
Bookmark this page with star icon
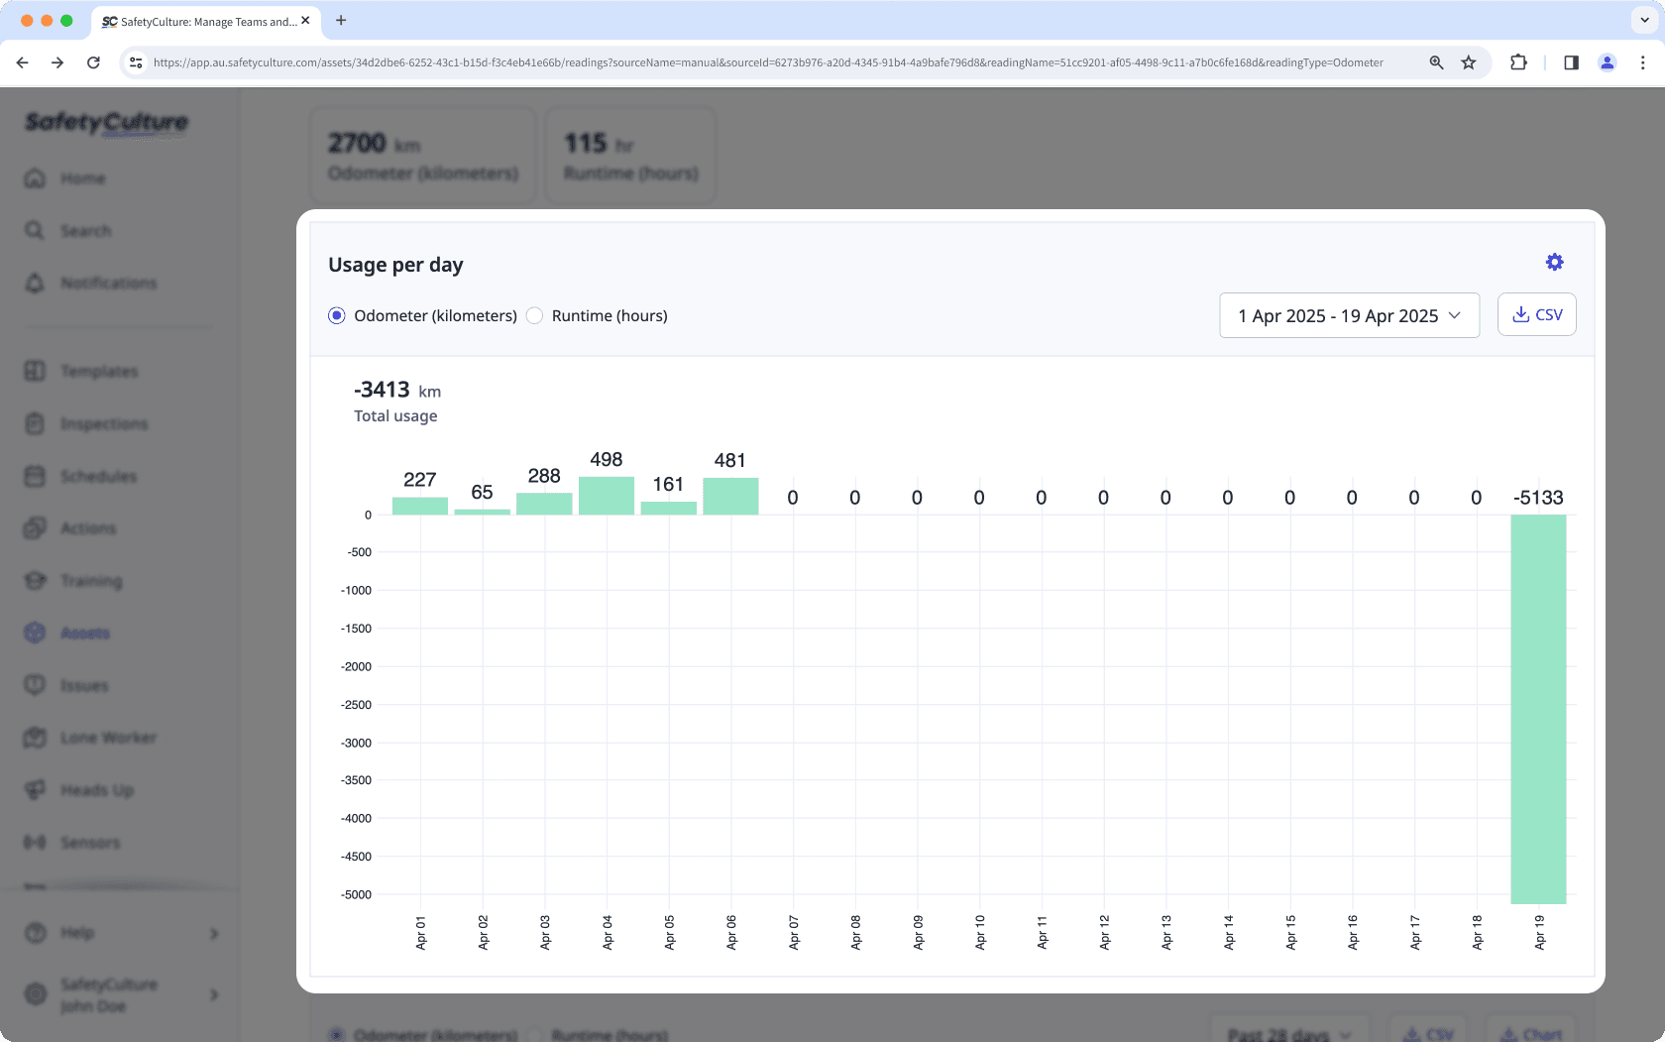click(x=1469, y=62)
